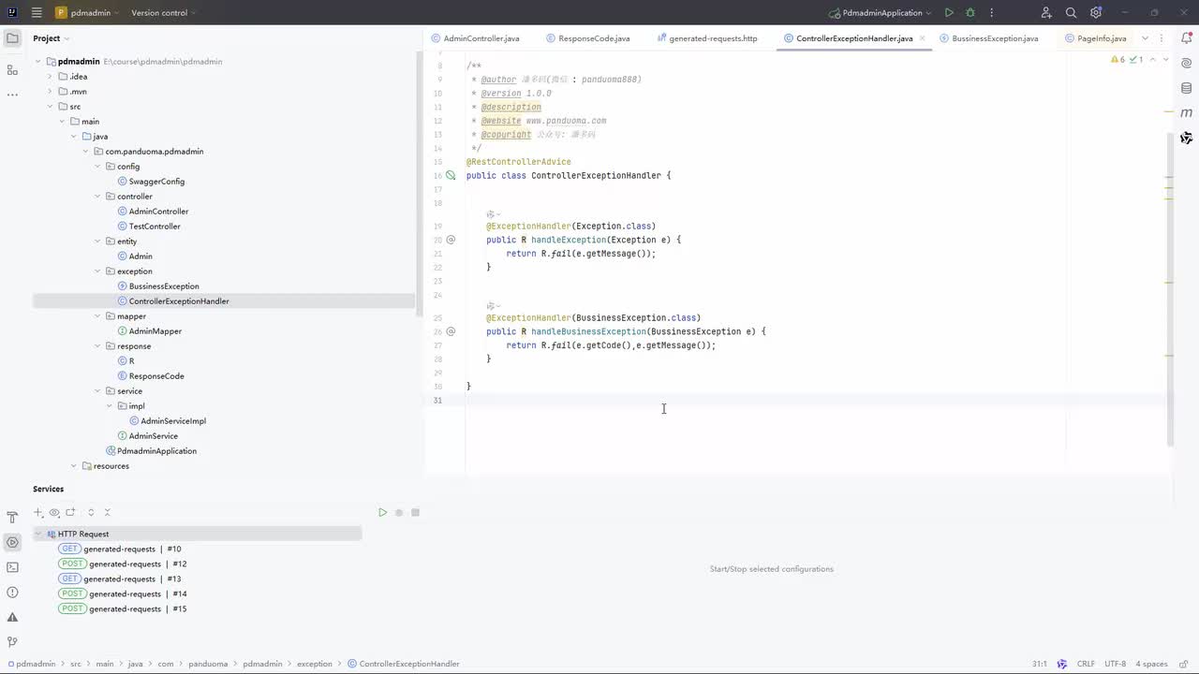Viewport: 1199px width, 674px height.
Task: Open the Project tool window folder icon
Action: (x=12, y=38)
